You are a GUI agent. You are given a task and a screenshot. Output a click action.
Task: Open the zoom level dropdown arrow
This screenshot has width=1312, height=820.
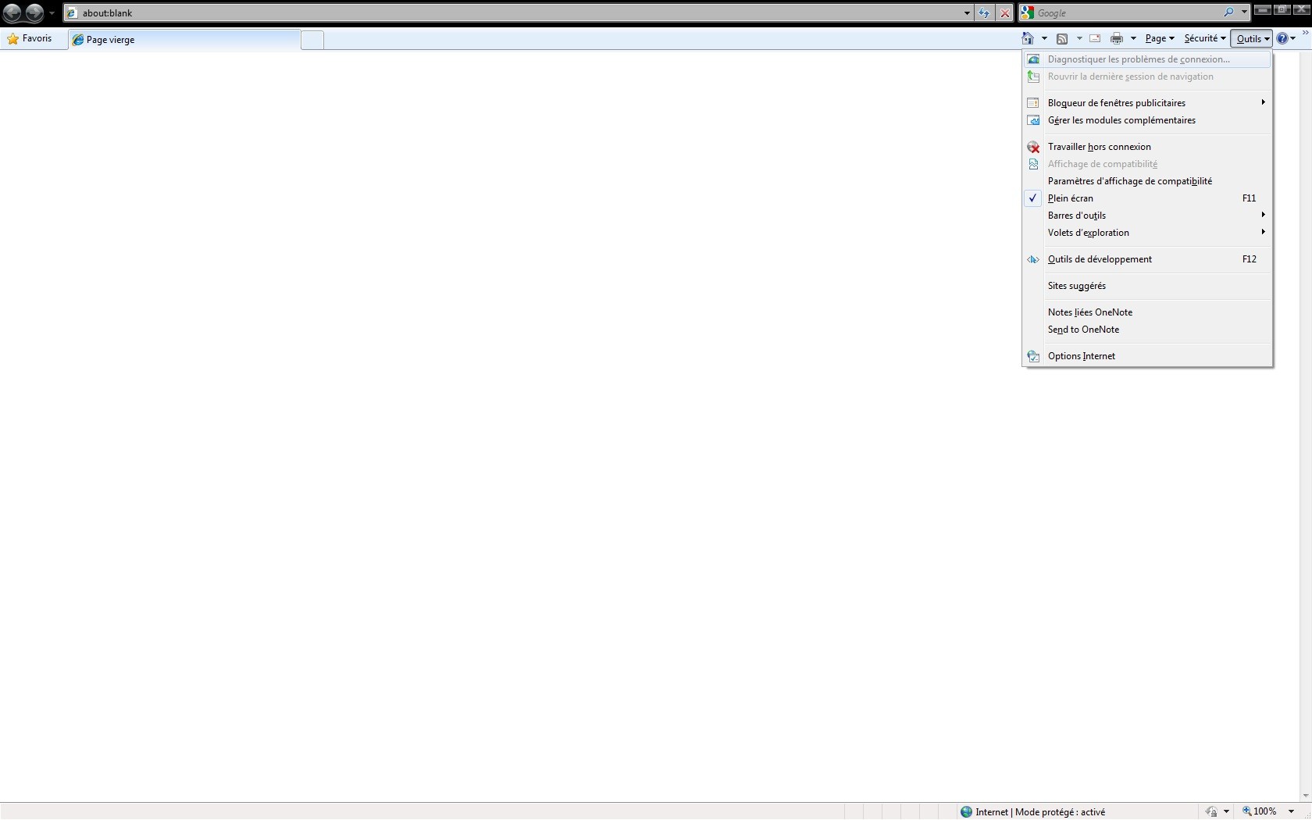pyautogui.click(x=1291, y=811)
